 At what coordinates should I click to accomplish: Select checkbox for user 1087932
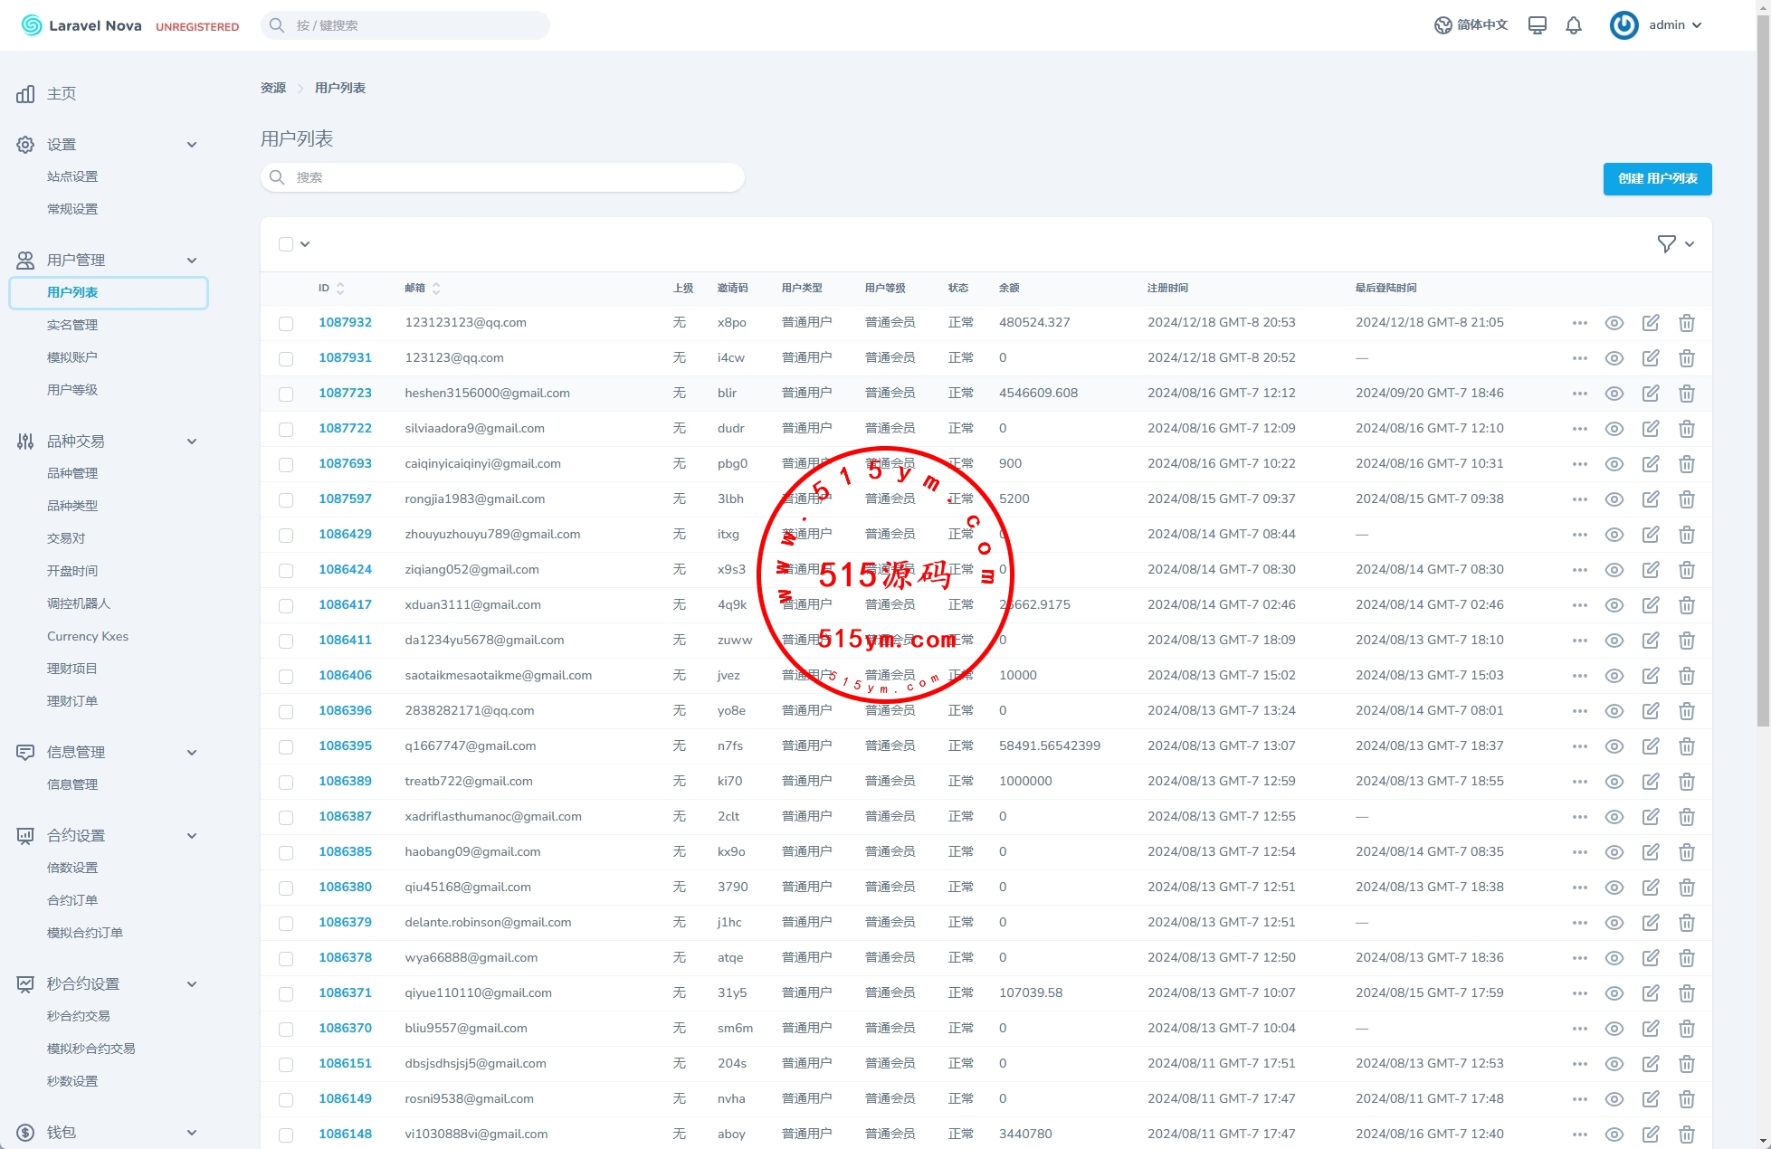[x=286, y=323]
